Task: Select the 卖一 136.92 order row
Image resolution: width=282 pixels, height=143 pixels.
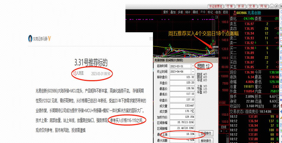Action: pos(254,43)
